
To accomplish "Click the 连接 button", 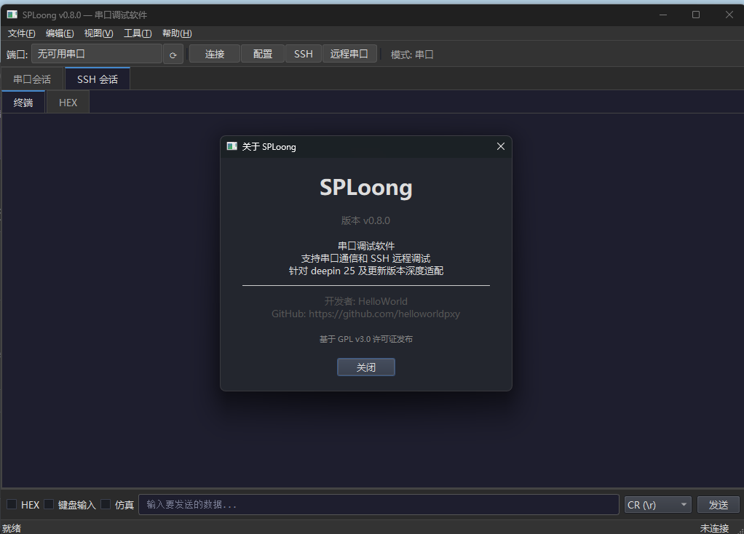I will pos(215,54).
